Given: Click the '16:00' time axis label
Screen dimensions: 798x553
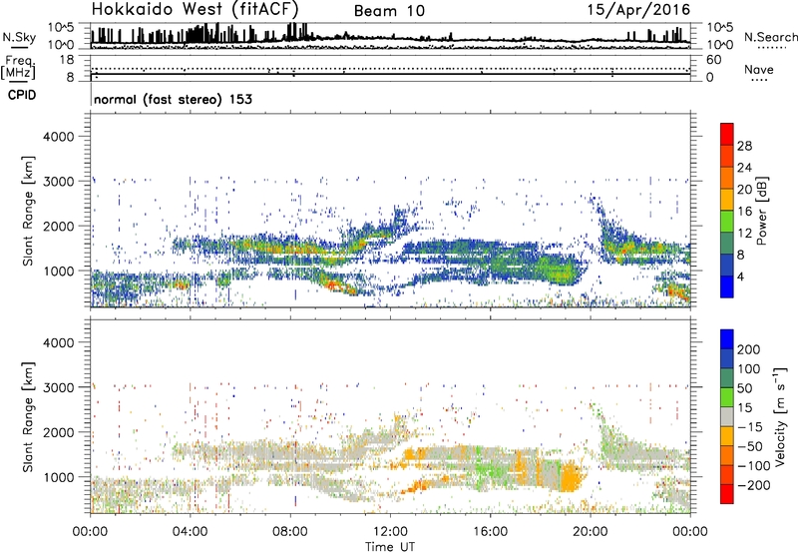Looking at the screenshot, I should click(490, 532).
